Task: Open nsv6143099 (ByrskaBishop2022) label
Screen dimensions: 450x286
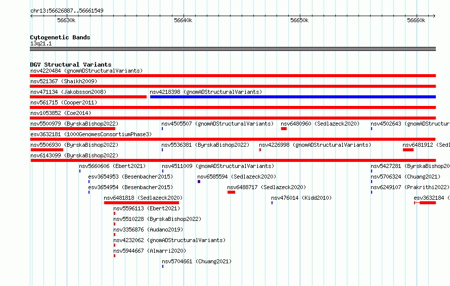Action: [x=74, y=155]
